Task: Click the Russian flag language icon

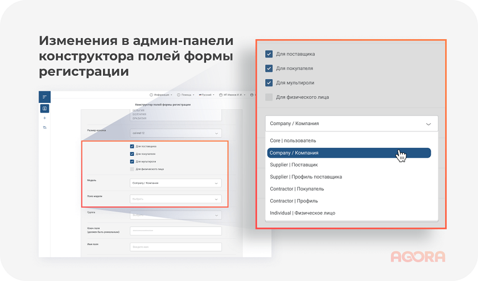Action: [200, 95]
